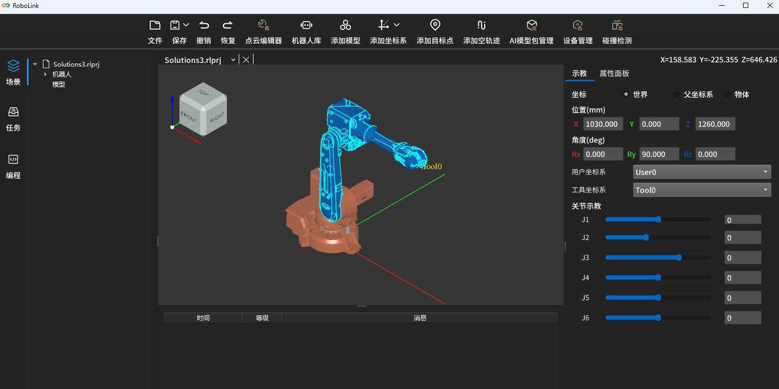Switch to the 示教 teach tab
The width and height of the screenshot is (779, 389).
click(579, 73)
